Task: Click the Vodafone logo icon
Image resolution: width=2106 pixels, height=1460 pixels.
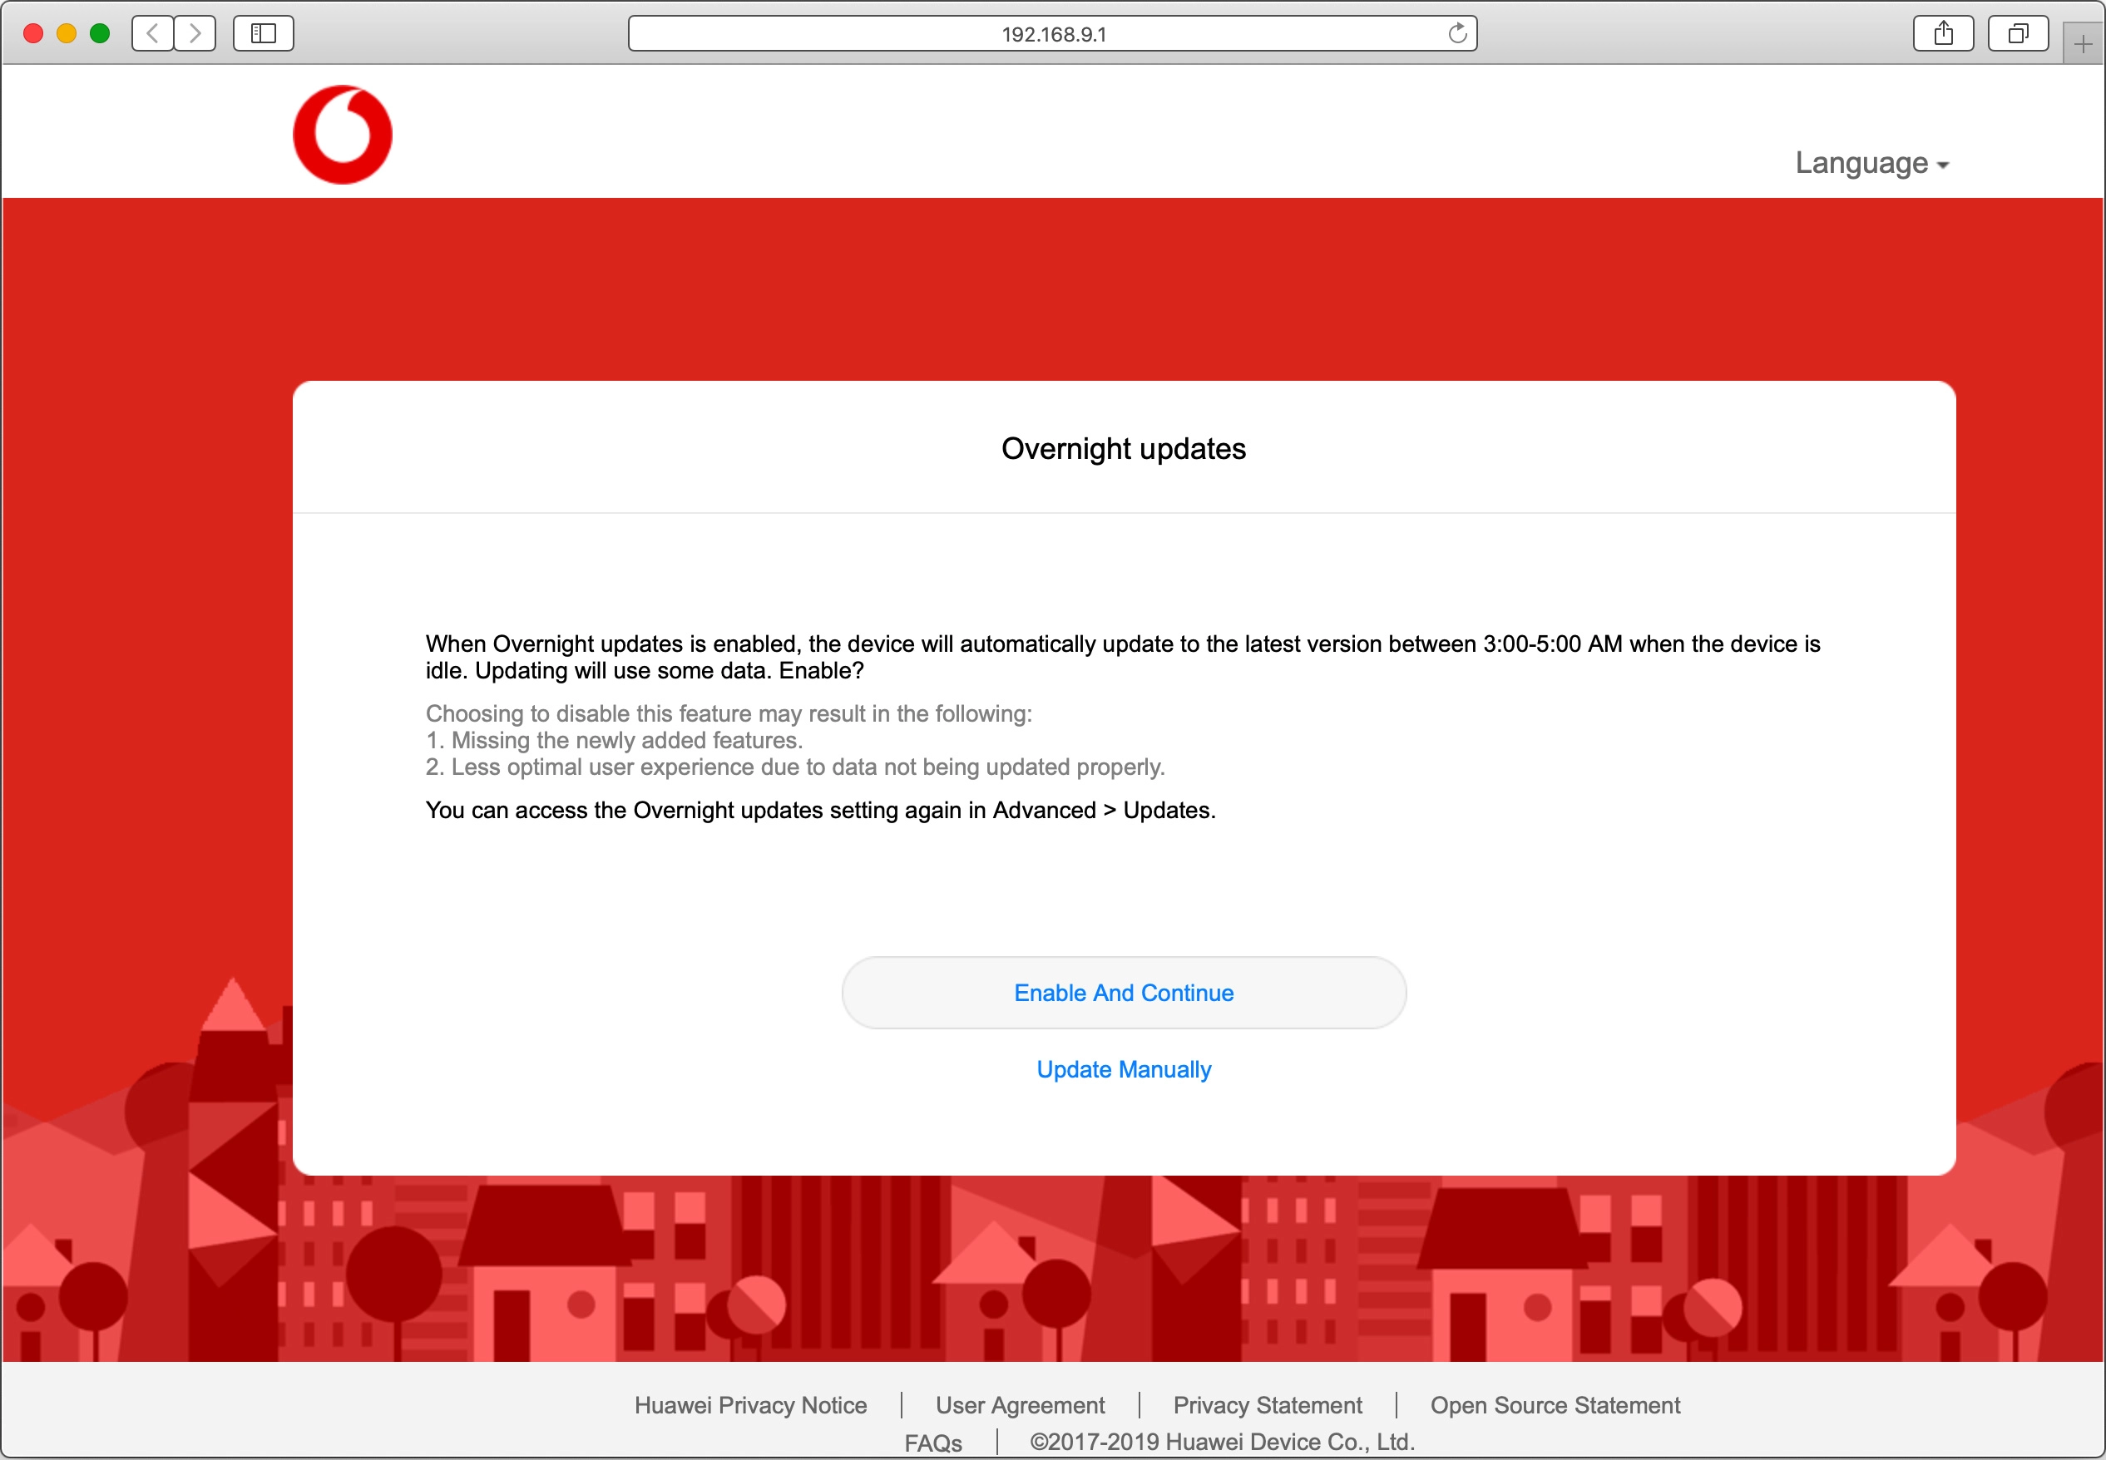Action: click(342, 135)
